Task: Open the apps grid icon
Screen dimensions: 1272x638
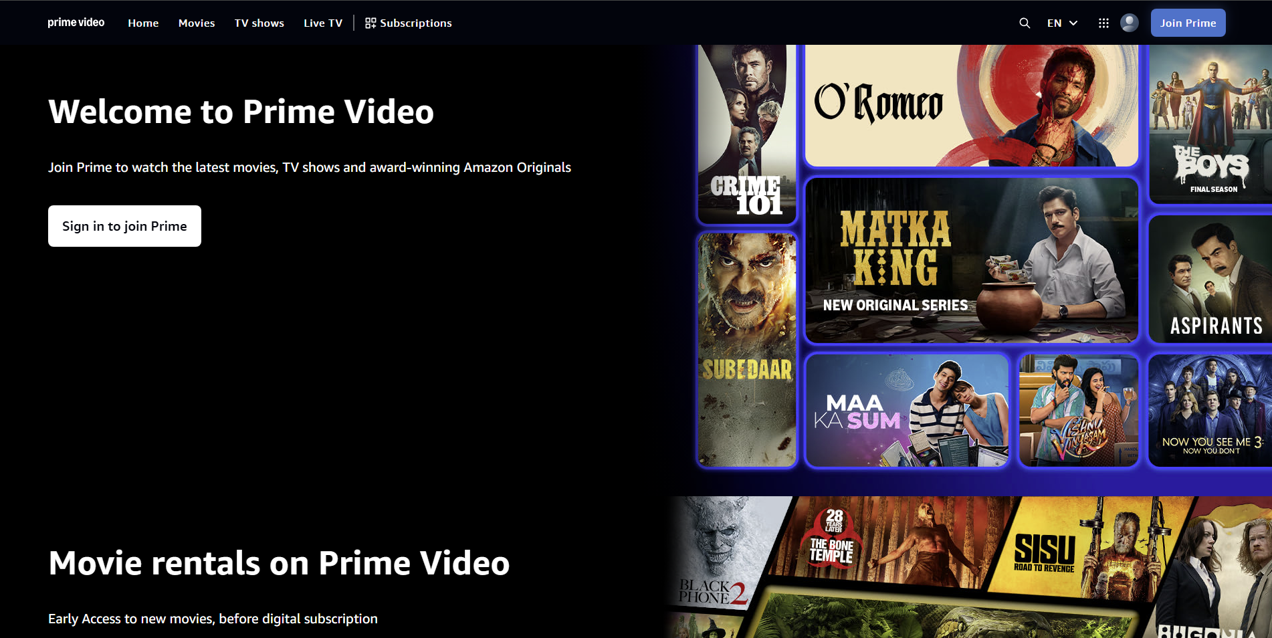Action: click(x=1103, y=23)
